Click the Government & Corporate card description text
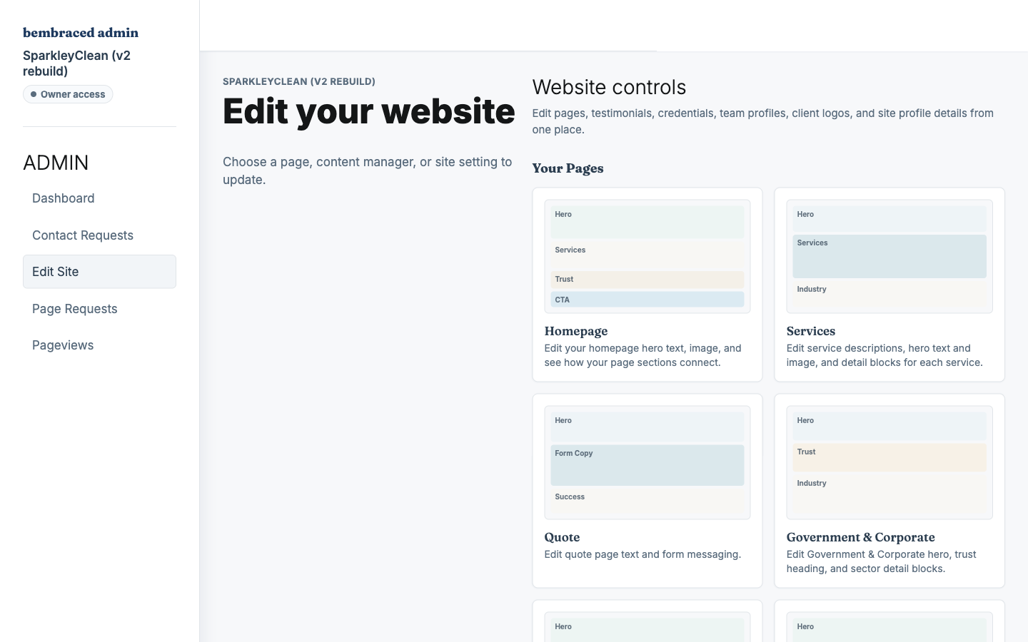1028x642 pixels. (881, 561)
